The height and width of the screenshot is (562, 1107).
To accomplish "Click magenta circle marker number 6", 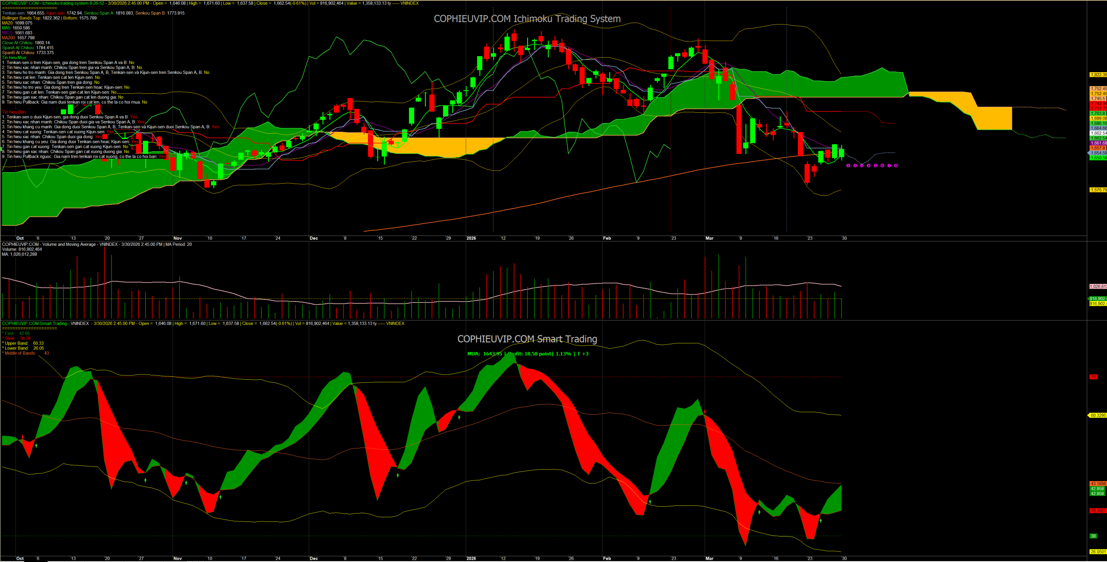I will [x=882, y=166].
